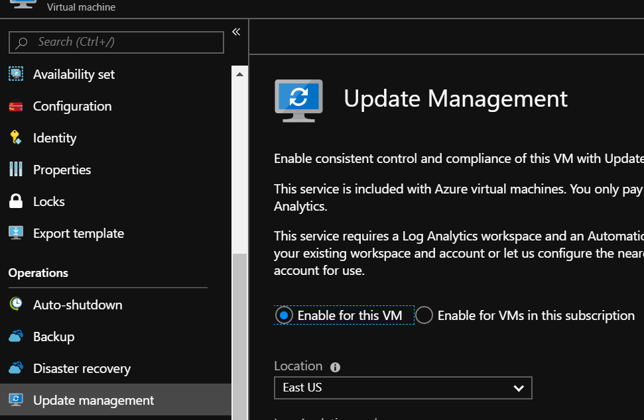Screen dimensions: 644x420
Task: Open the Update management menu item
Action: point(94,400)
